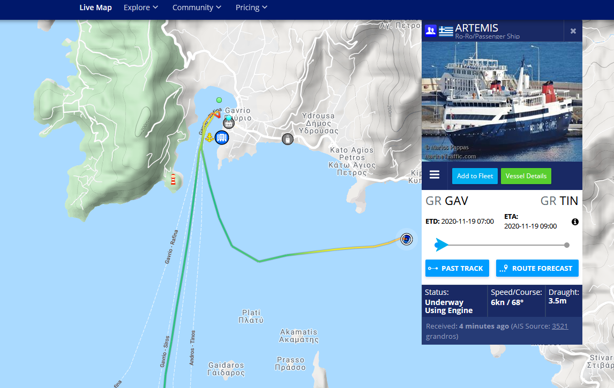Click the Greek flag icon in the panel header

(x=446, y=31)
